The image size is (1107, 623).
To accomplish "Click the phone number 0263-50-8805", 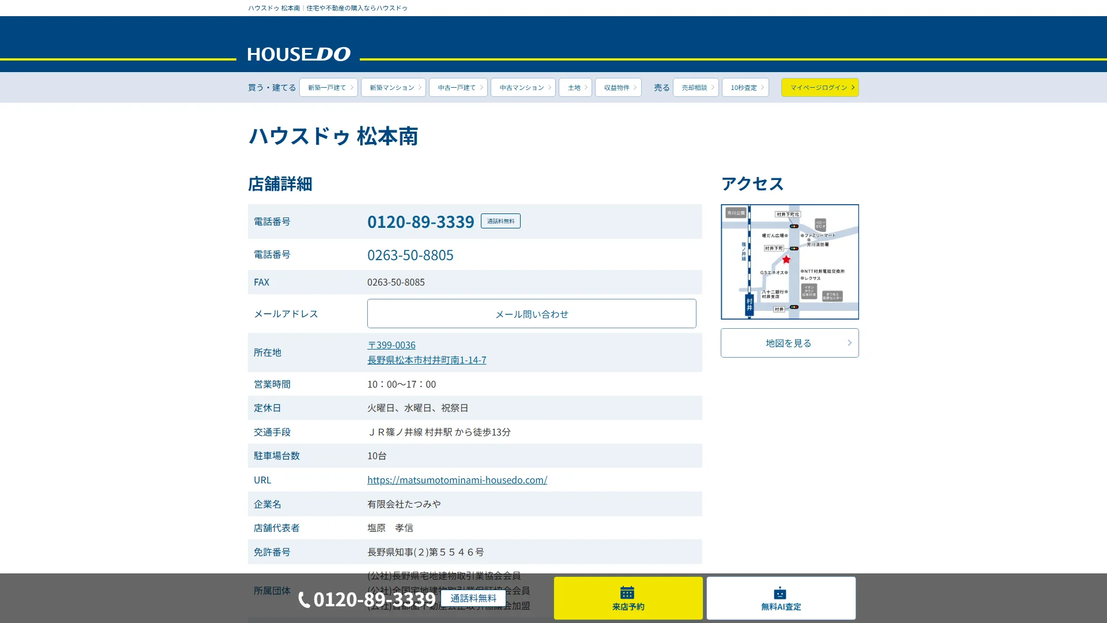I will pyautogui.click(x=411, y=255).
